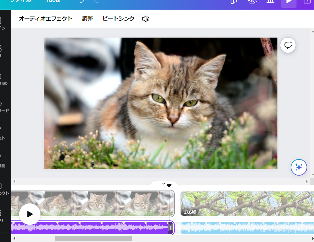The image size is (314, 242).
Task: Click the playhead marker on the timeline
Action: (x=169, y=186)
